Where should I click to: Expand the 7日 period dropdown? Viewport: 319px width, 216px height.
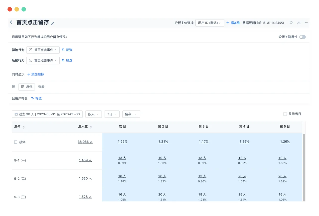click(112, 114)
